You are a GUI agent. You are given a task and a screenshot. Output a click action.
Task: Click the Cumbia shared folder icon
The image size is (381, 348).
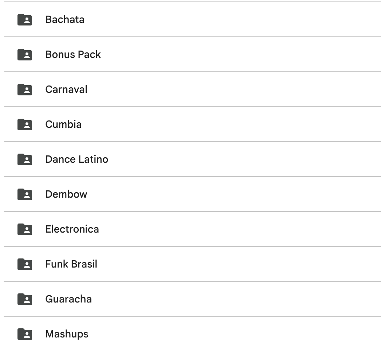click(x=25, y=124)
